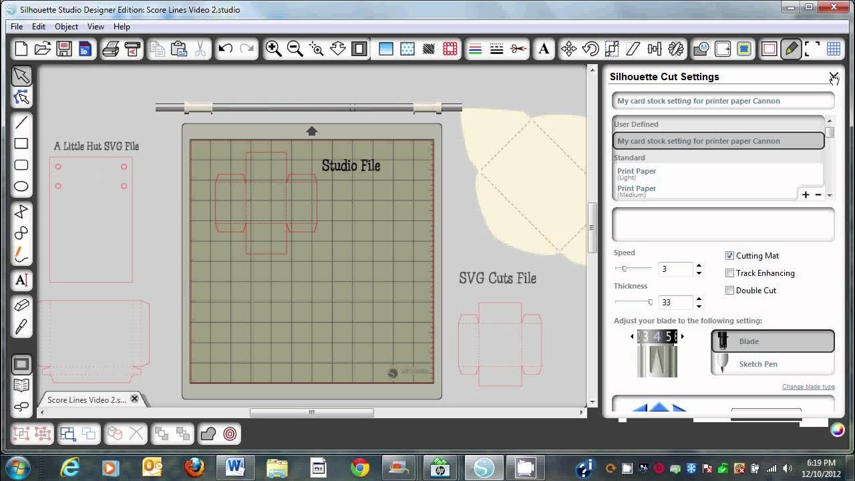This screenshot has height=481, width=855.
Task: Save to SD card icon
Action: (x=85, y=49)
